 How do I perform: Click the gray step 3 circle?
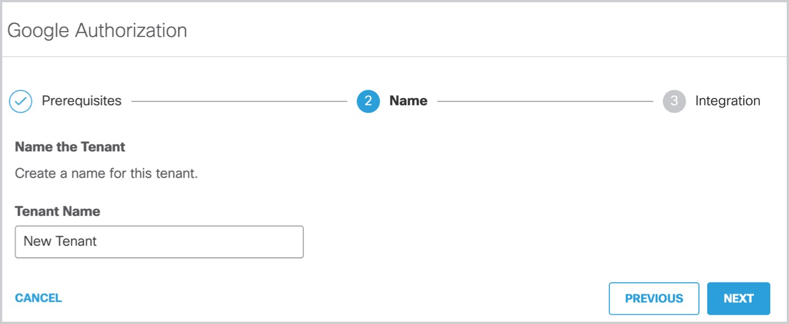point(674,101)
